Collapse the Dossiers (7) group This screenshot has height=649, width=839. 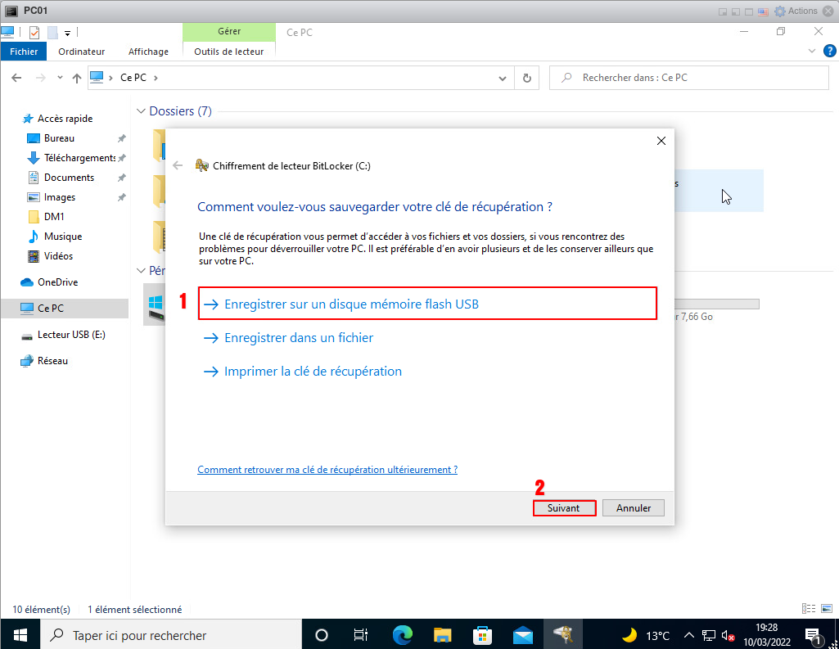(141, 111)
